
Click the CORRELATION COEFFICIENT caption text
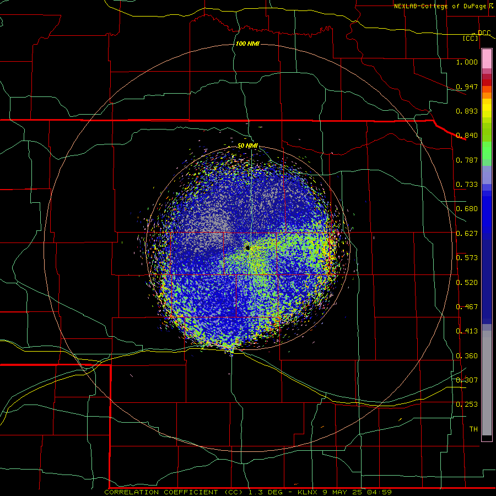click(161, 492)
